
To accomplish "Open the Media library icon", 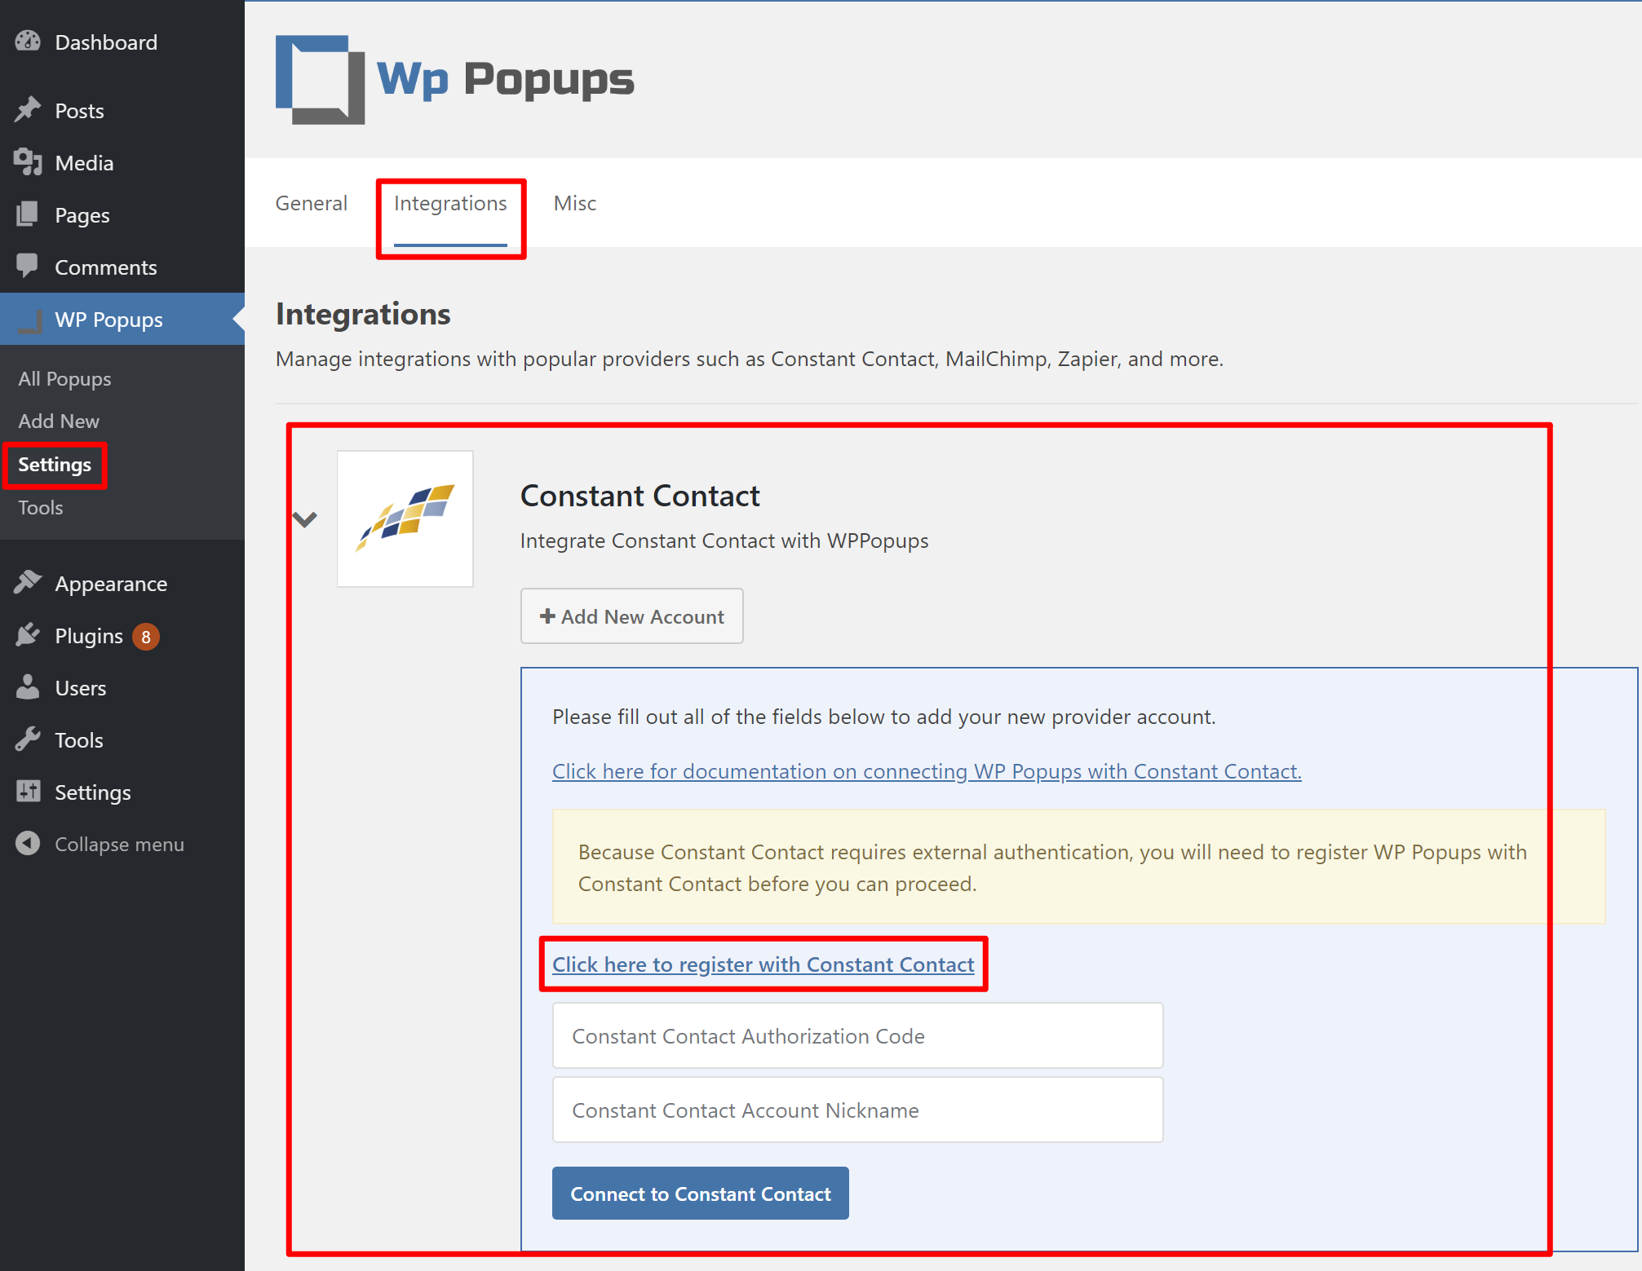I will (x=28, y=162).
